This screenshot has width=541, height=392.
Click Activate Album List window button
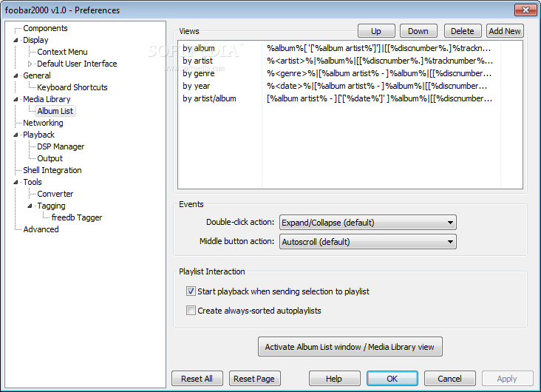350,347
